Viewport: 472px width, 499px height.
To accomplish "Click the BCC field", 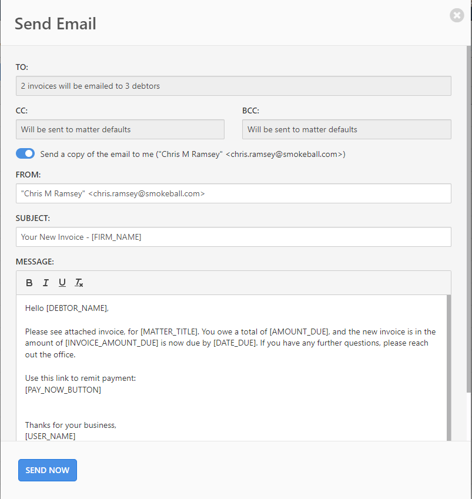I will coord(346,129).
